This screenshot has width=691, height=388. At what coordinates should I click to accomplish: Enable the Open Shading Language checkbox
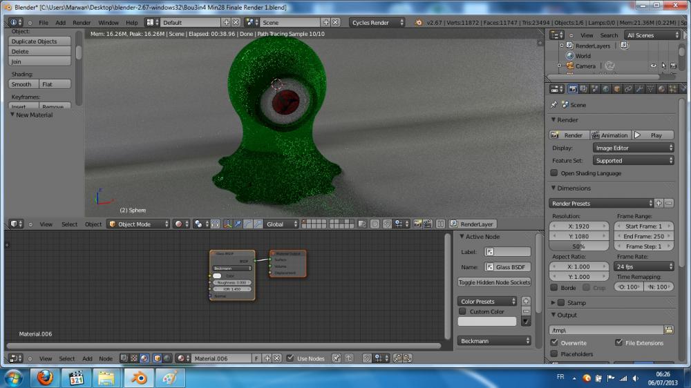[554, 173]
